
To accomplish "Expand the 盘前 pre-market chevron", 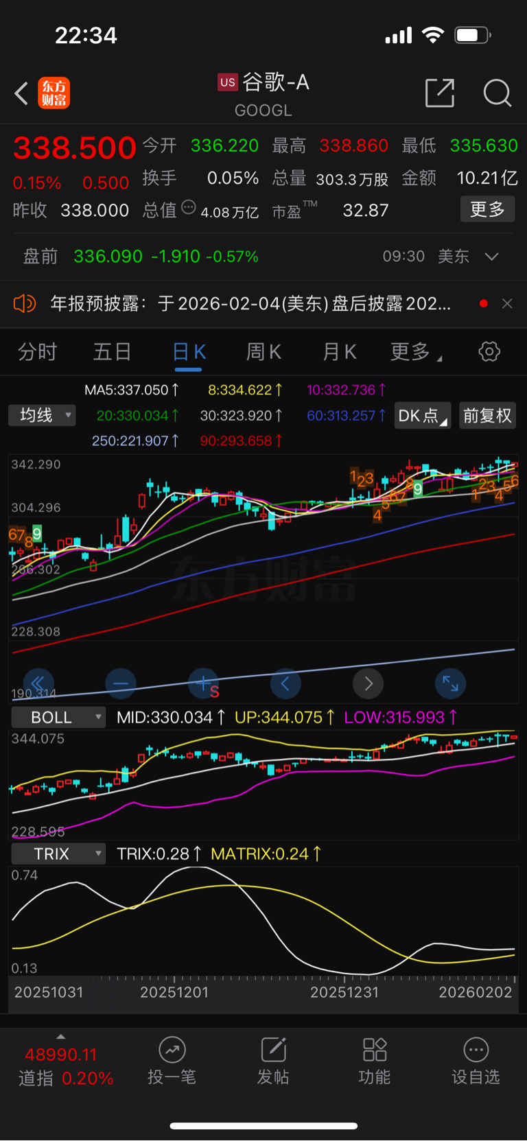I will (x=491, y=257).
